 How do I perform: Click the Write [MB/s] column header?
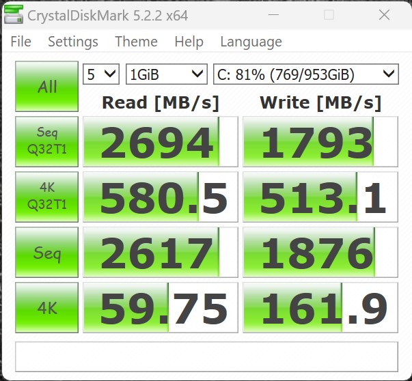(x=320, y=102)
